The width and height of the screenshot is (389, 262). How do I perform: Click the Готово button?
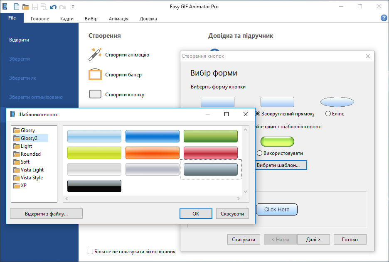(350, 240)
